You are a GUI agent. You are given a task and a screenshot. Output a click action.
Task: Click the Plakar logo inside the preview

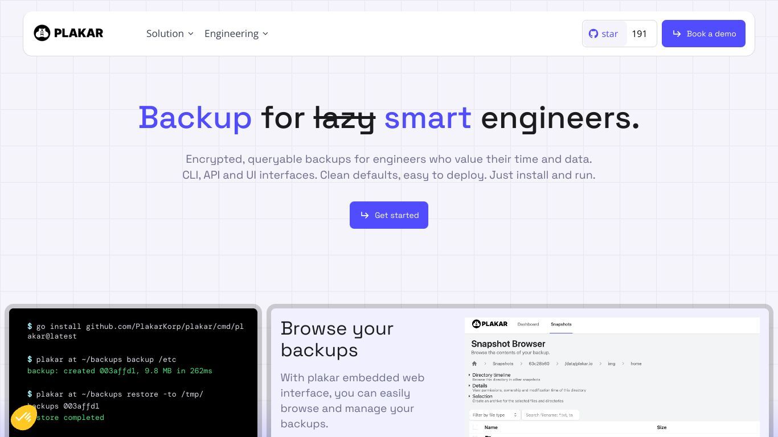[x=490, y=324]
